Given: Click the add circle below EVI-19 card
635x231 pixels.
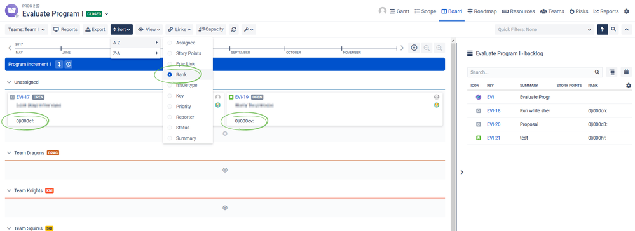Looking at the screenshot, I should (x=225, y=133).
